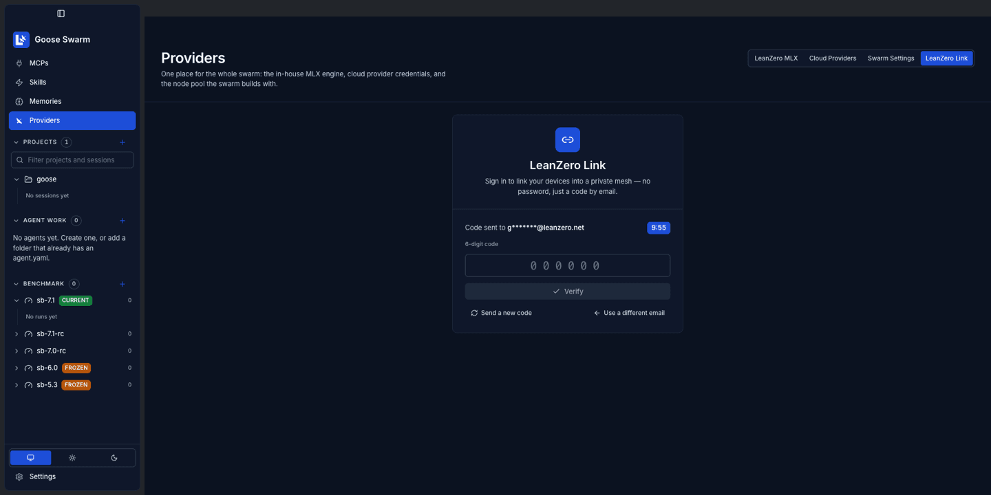Collapse the Projects section chevron

tap(17, 142)
